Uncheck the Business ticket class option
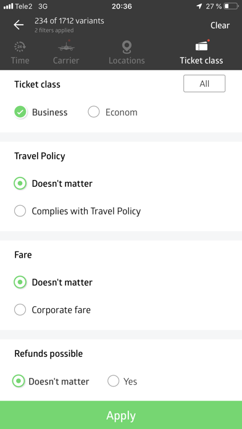Image resolution: width=242 pixels, height=429 pixels. pos(20,112)
